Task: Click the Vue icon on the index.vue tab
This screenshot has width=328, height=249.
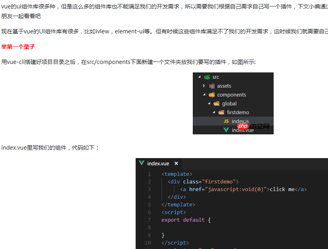Action: click(141, 163)
